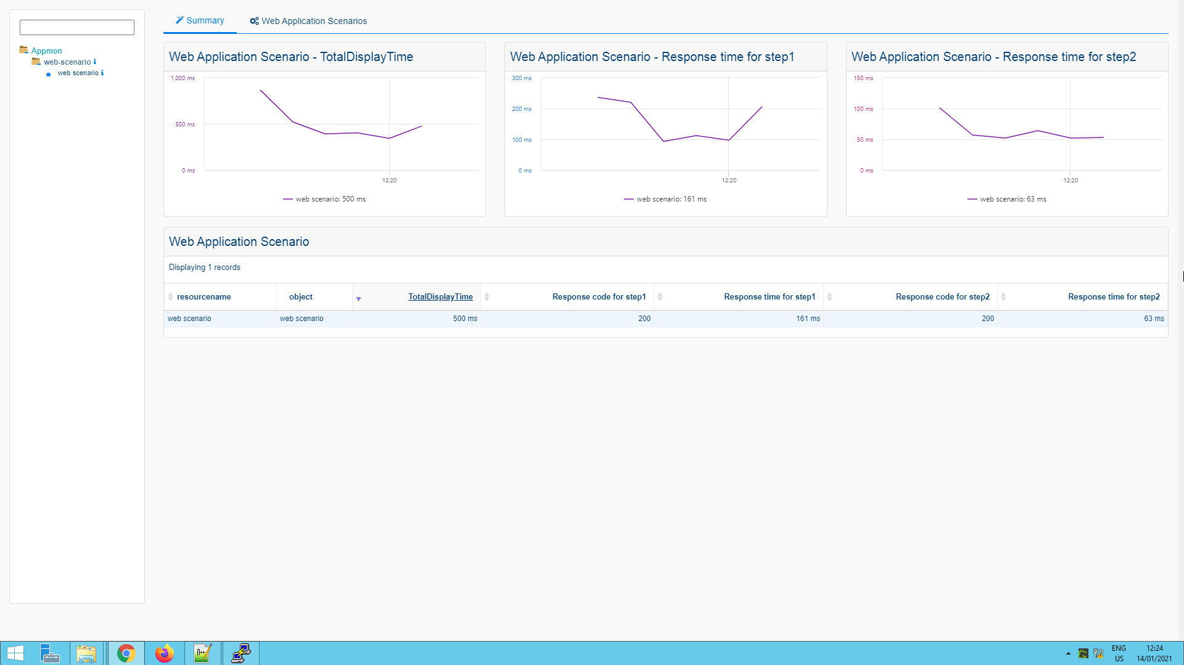Click the Appmon folder icon
The image size is (1184, 665).
click(x=23, y=50)
